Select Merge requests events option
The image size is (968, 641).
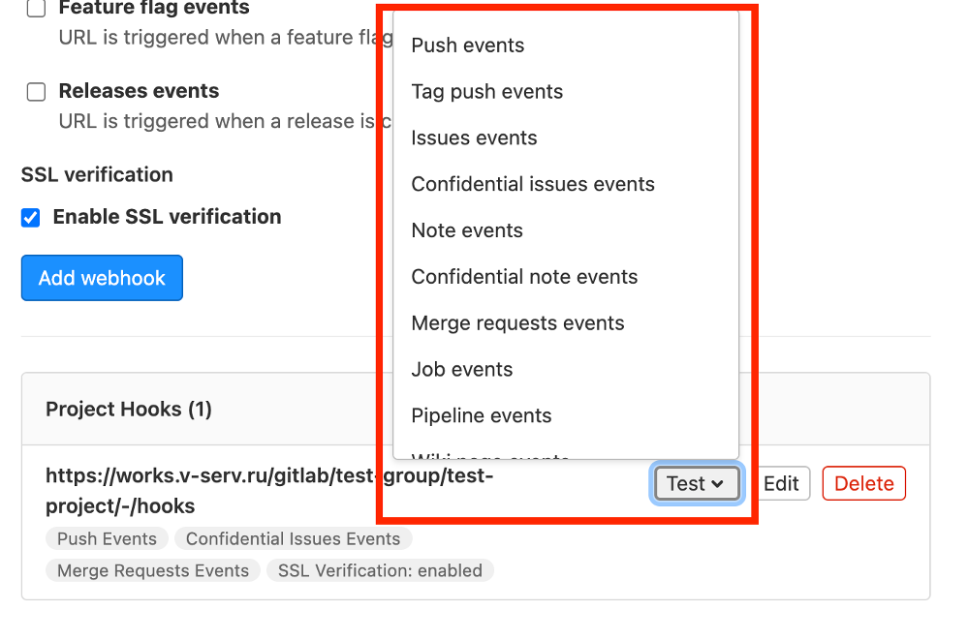pos(566,322)
